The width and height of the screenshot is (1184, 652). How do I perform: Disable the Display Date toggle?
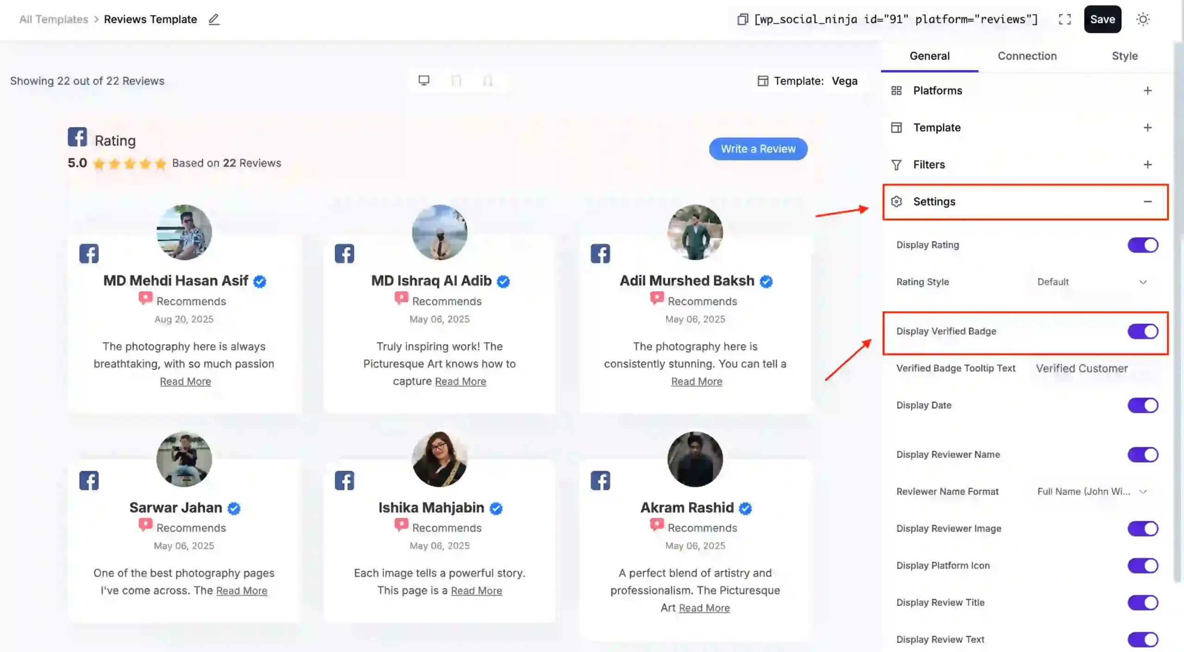[x=1143, y=405]
